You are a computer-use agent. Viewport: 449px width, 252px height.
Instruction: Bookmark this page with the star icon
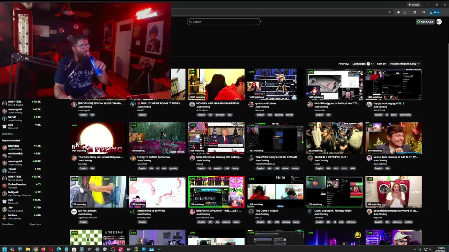point(389,12)
